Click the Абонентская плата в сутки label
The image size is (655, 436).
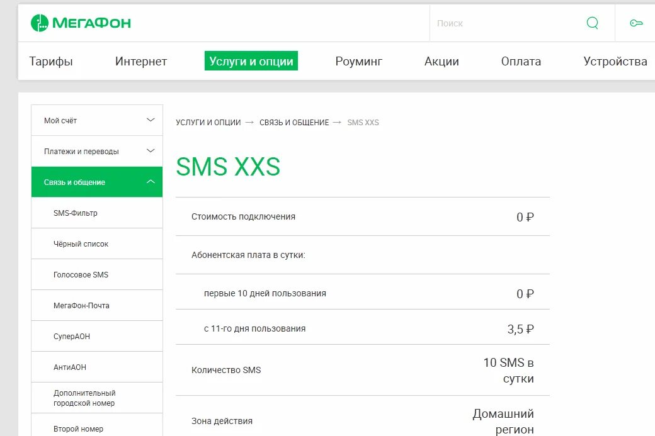[x=248, y=255]
